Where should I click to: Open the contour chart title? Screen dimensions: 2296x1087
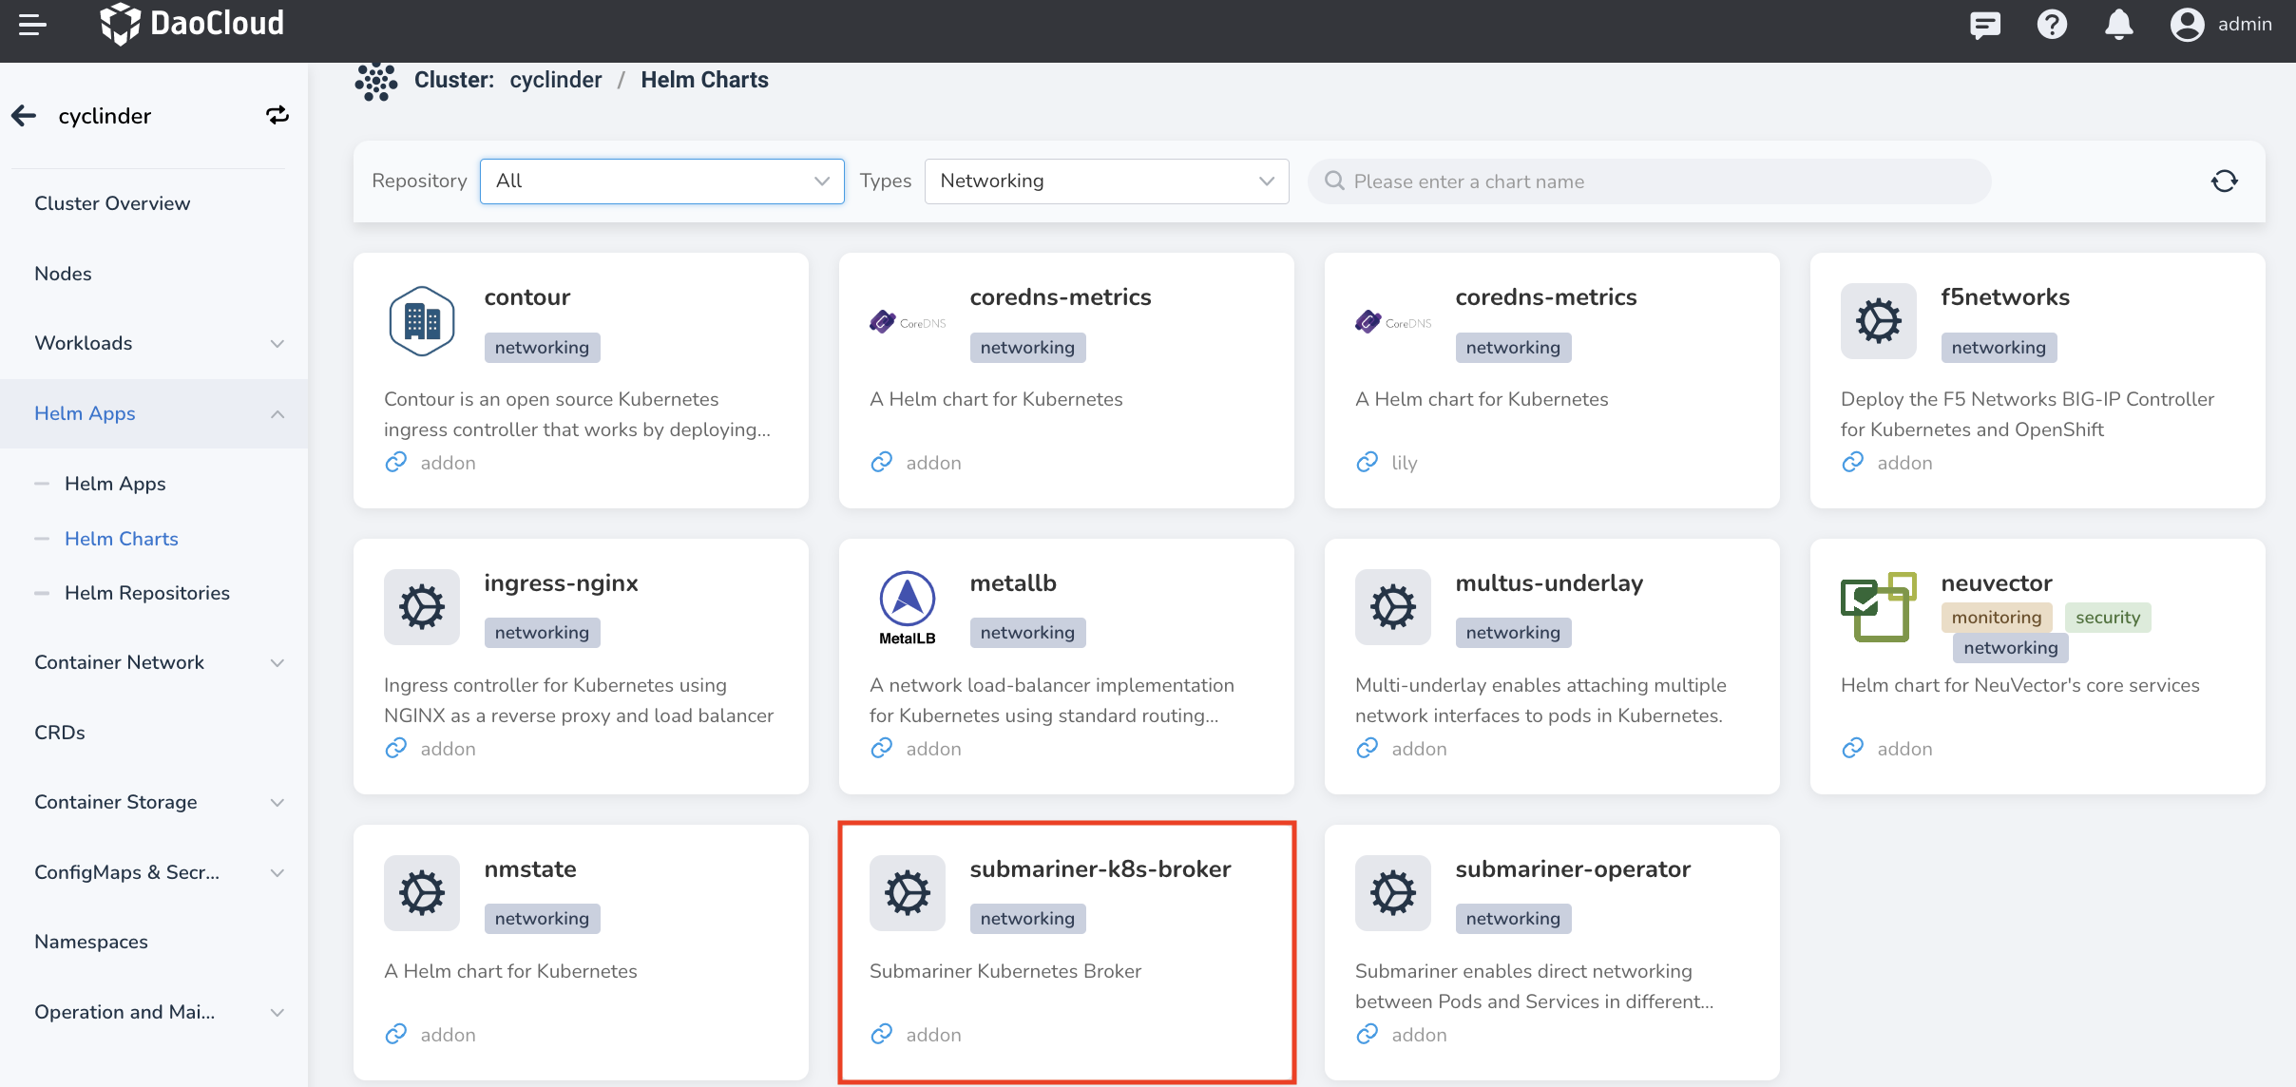527,297
